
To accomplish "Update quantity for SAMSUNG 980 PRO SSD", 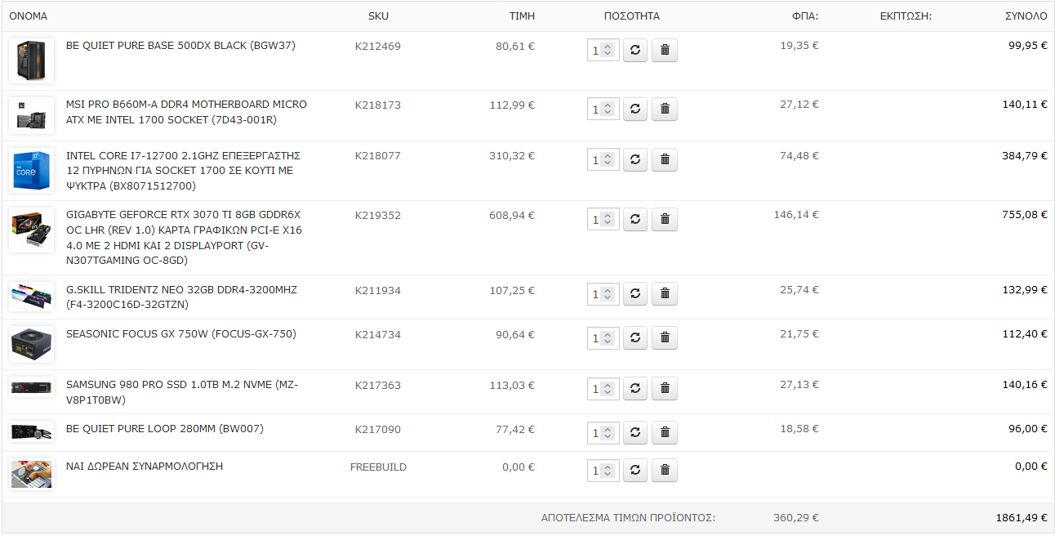I will (x=635, y=389).
